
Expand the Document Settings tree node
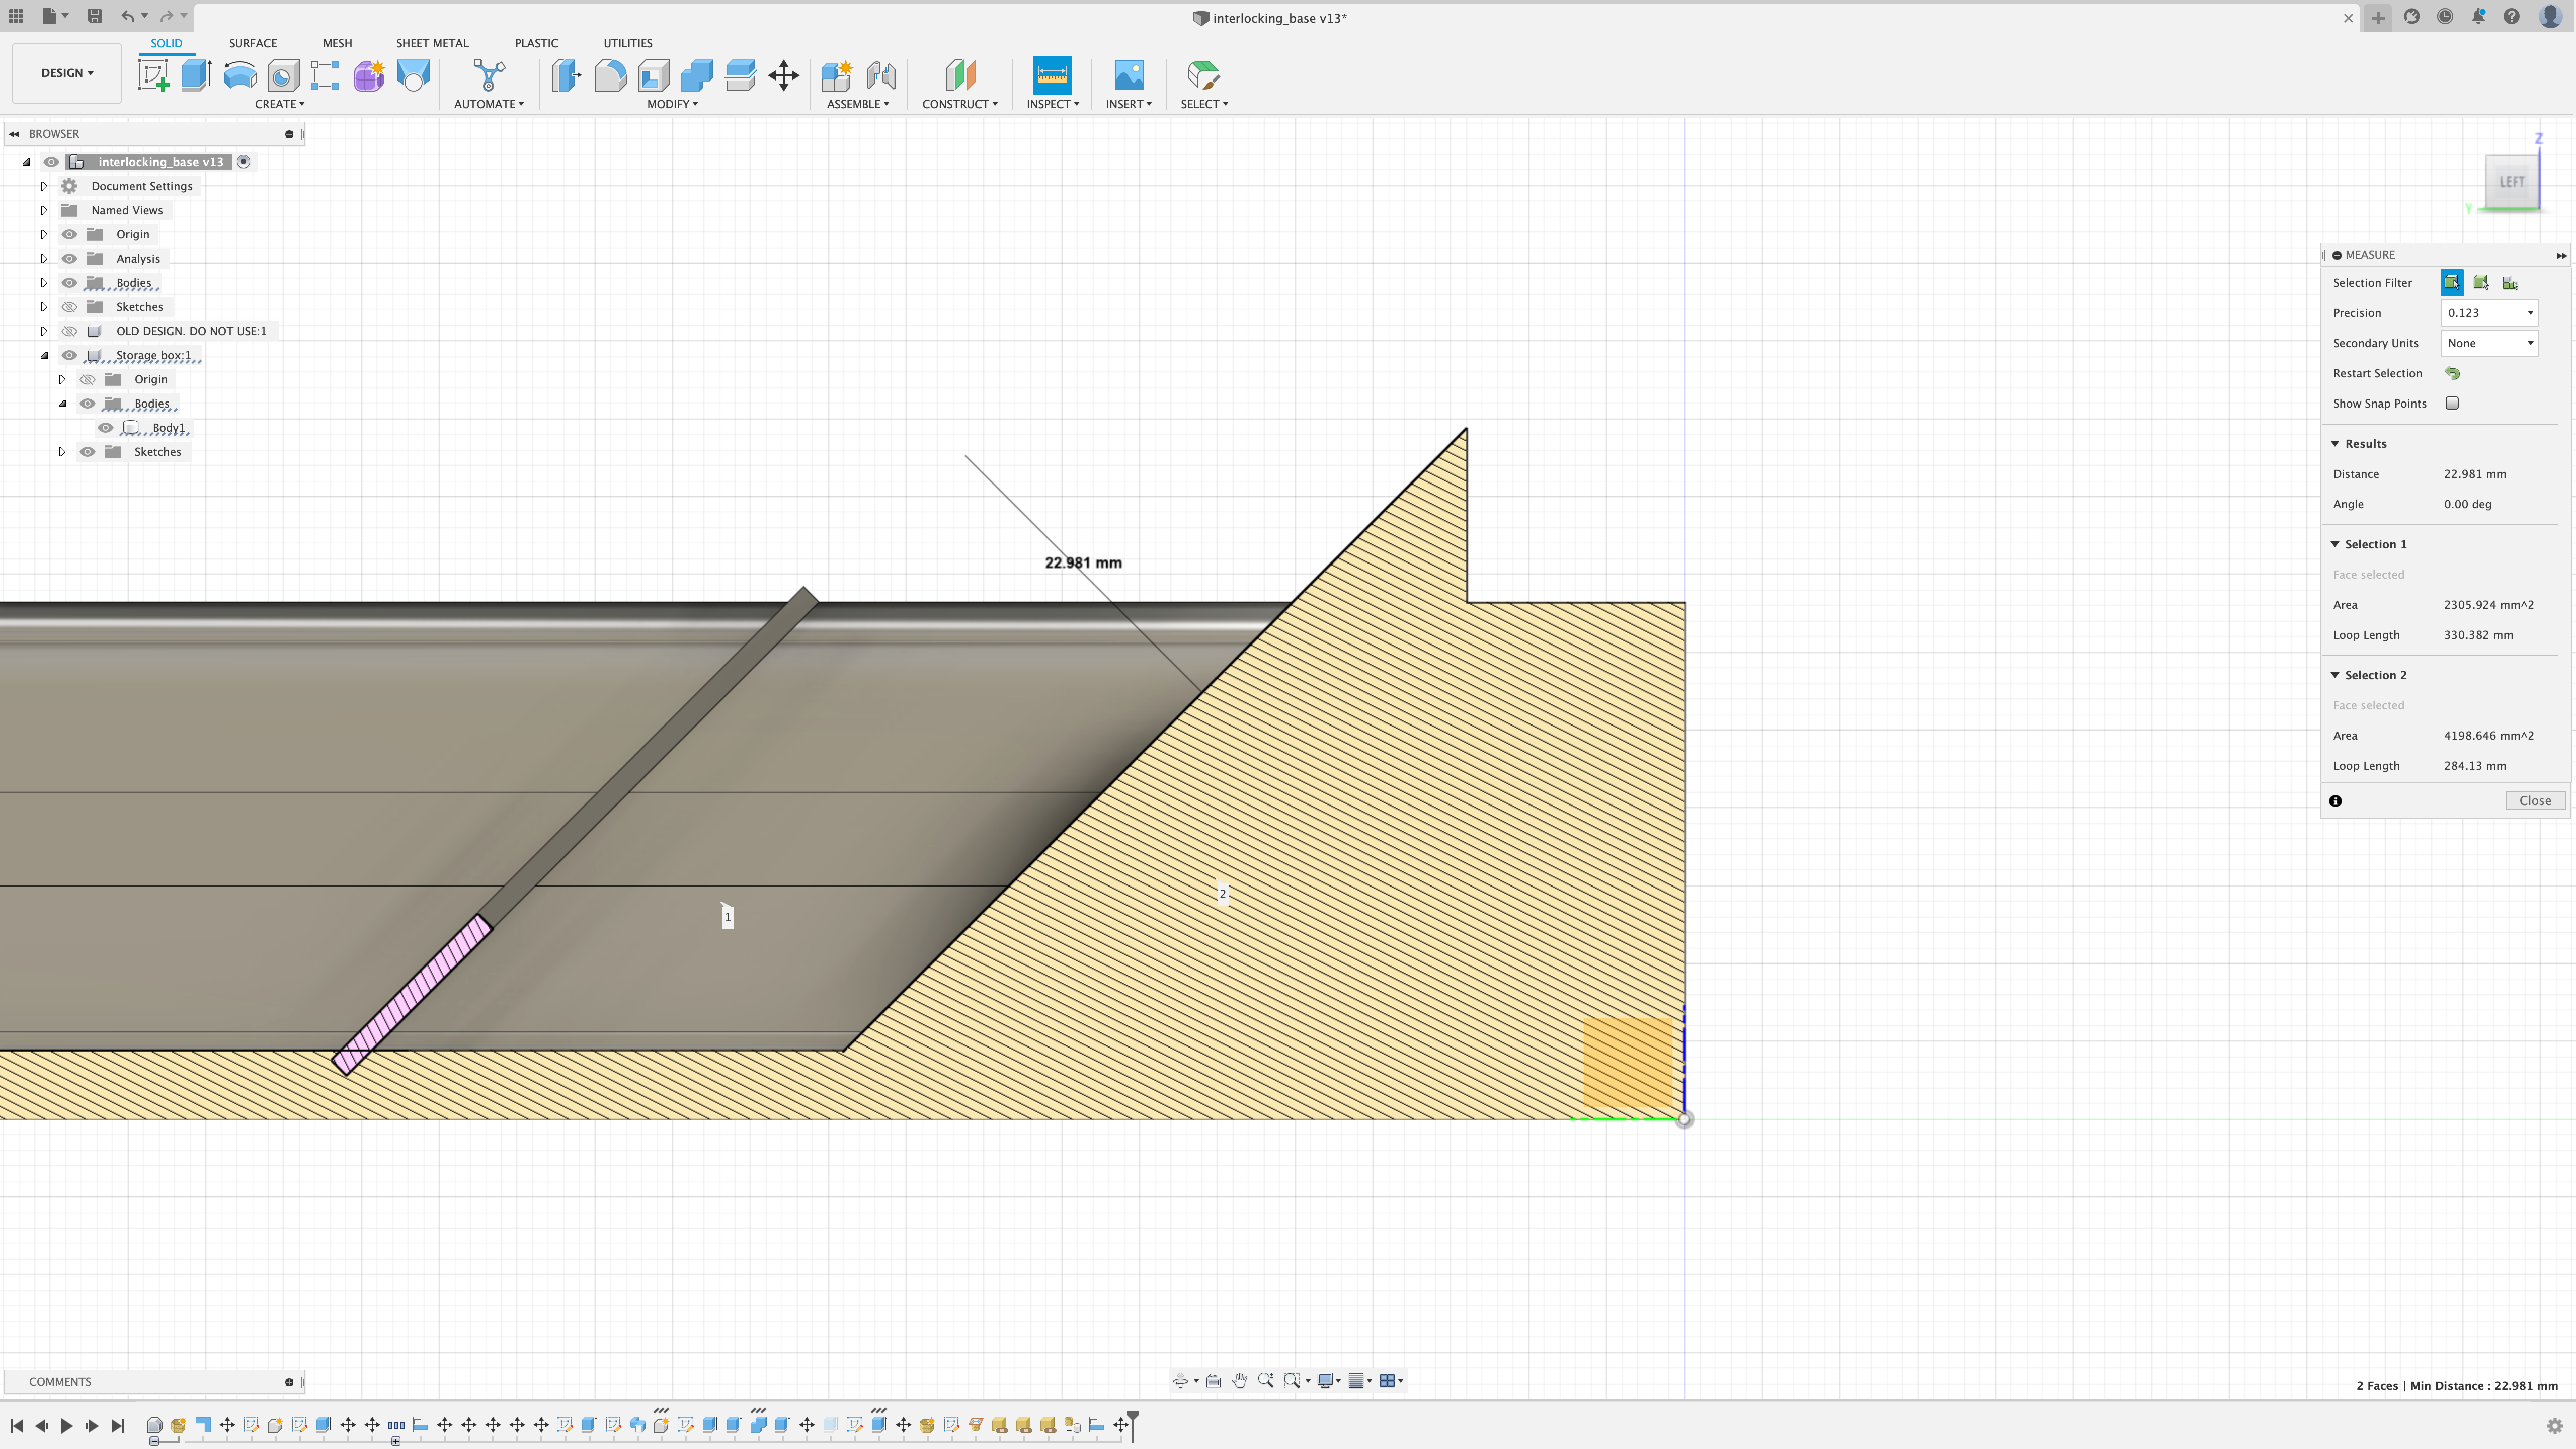(x=44, y=185)
